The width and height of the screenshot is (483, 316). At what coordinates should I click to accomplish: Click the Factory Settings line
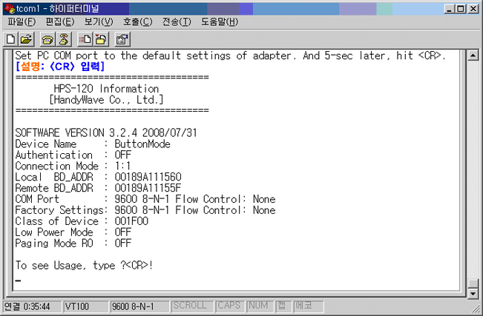click(145, 210)
